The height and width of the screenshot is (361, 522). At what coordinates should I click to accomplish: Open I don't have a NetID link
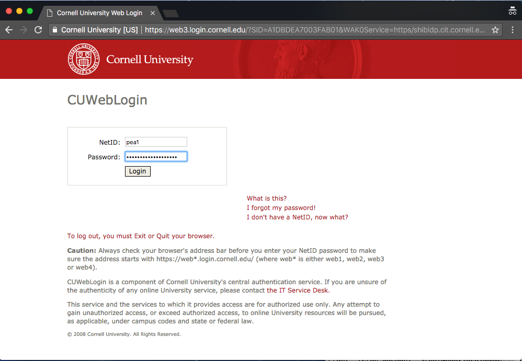(297, 217)
